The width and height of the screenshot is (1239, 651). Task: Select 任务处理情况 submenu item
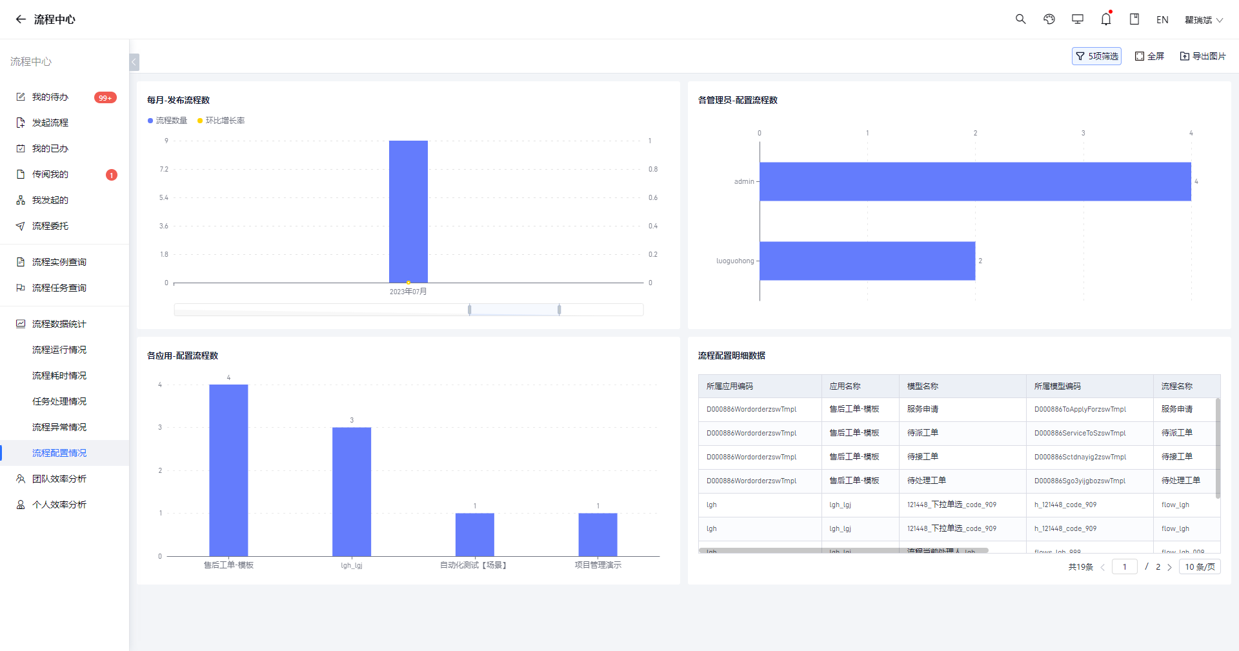point(65,401)
